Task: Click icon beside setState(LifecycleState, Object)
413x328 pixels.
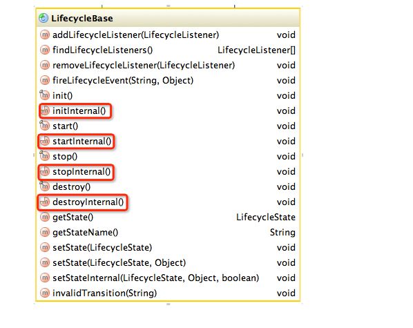Action: point(45,262)
